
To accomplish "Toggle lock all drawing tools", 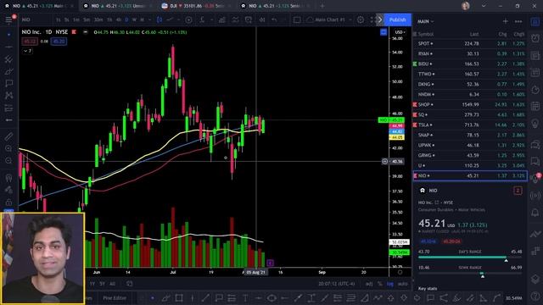I will tap(8, 202).
